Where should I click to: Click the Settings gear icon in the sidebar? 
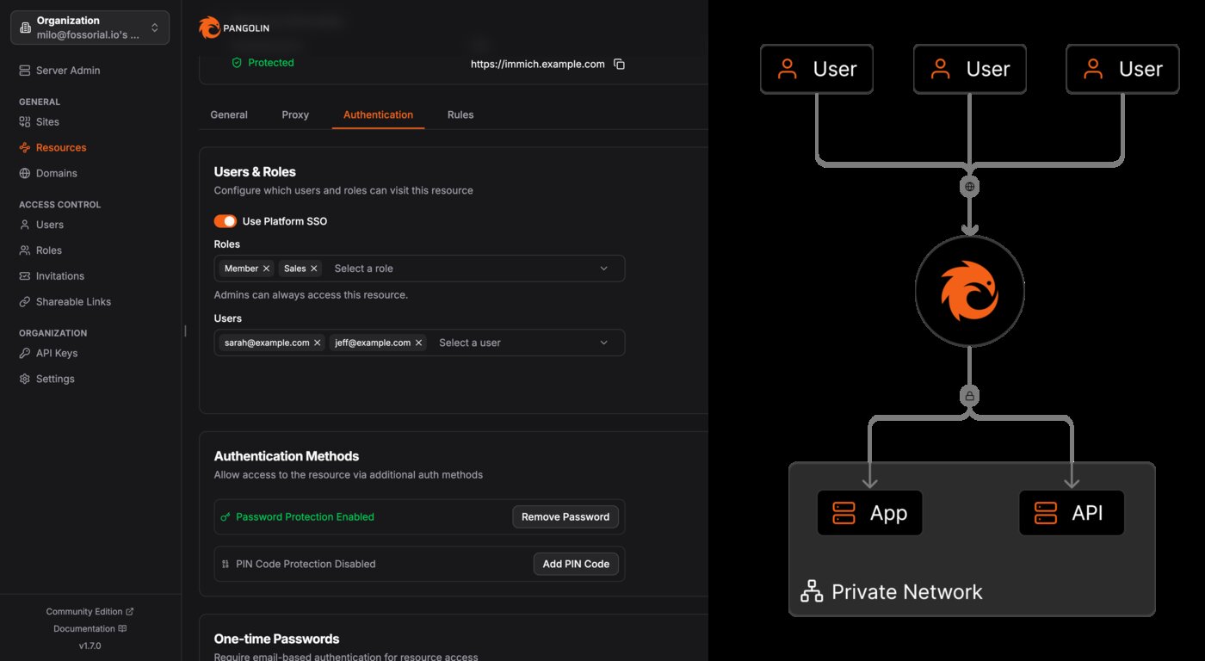25,380
